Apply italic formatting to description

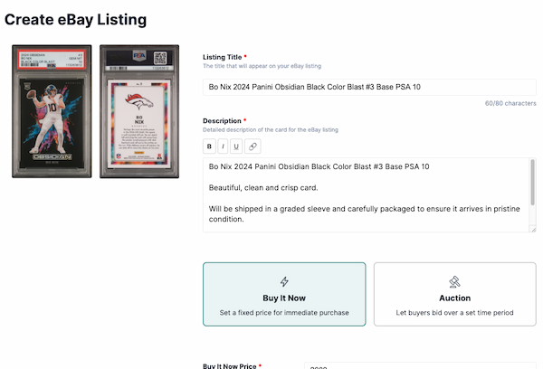(223, 147)
